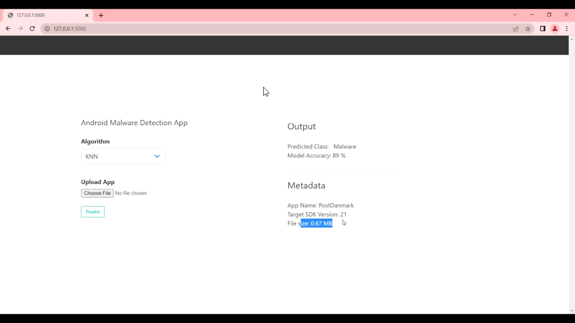Open the tab search chevron

[x=515, y=15]
